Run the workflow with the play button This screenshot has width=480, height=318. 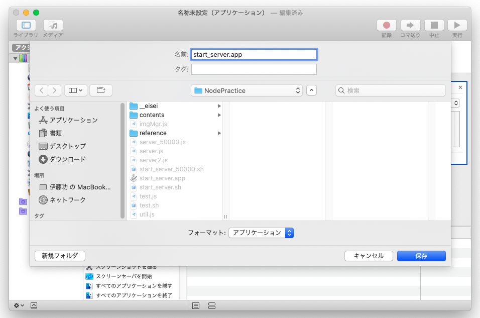[457, 25]
